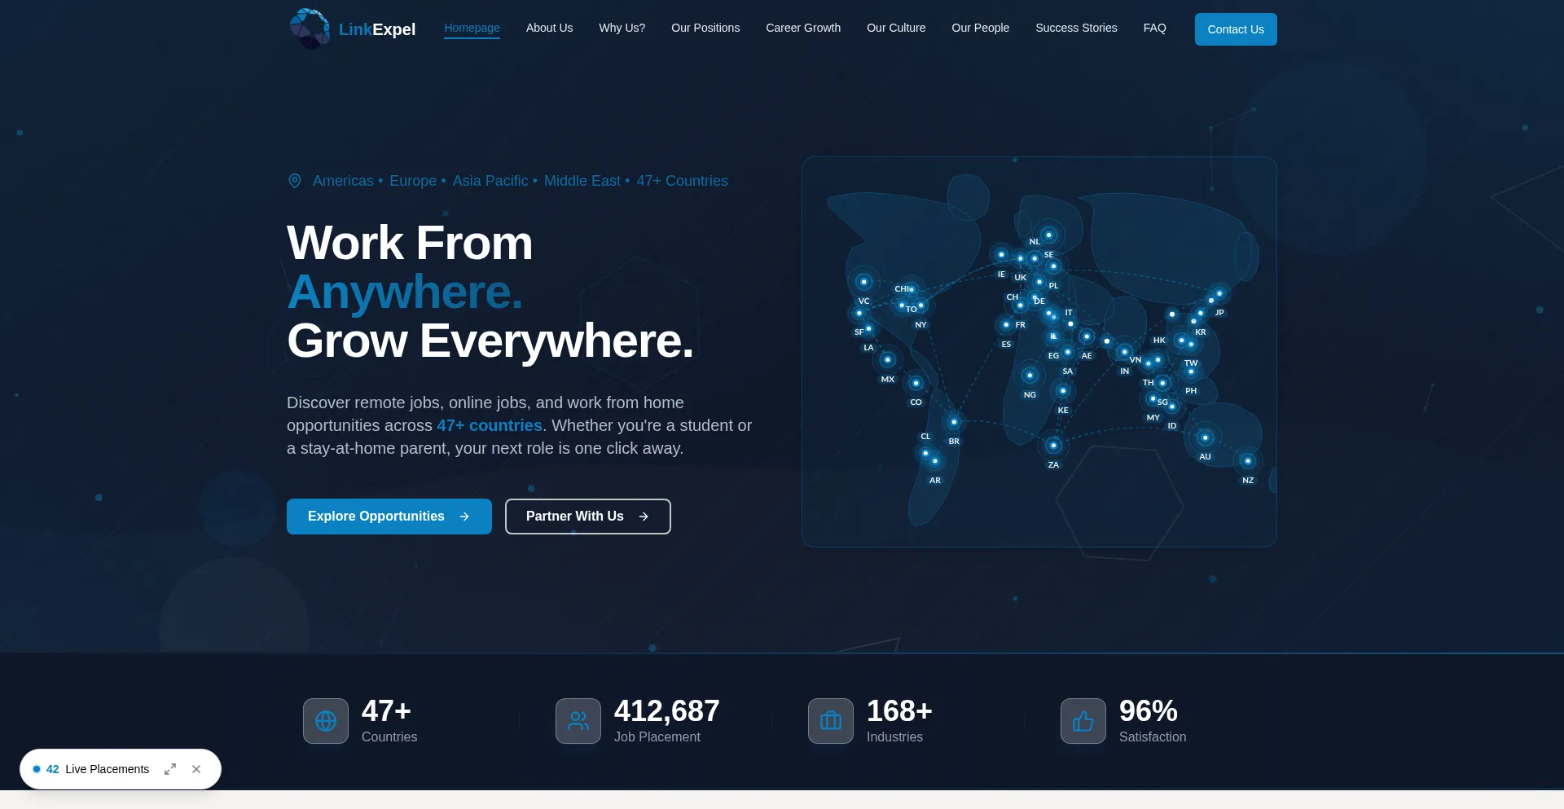Open the Homepage nav link
The image size is (1564, 809).
click(472, 28)
